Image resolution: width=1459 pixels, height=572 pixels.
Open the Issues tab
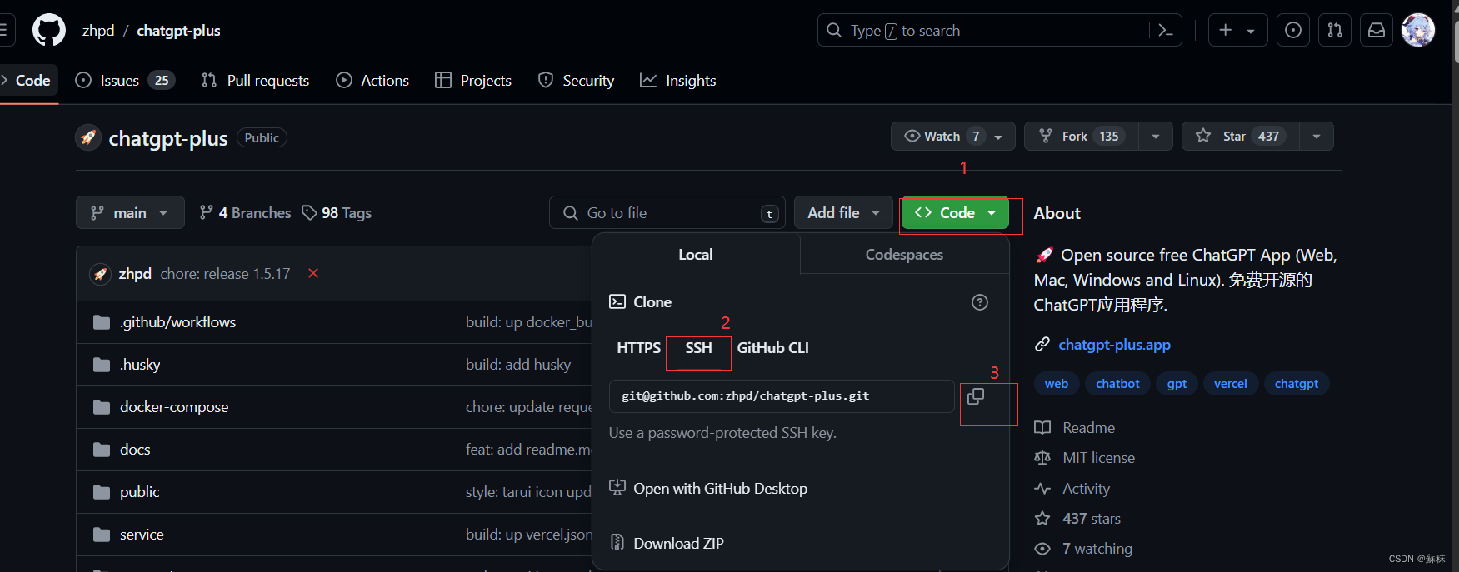(x=125, y=81)
